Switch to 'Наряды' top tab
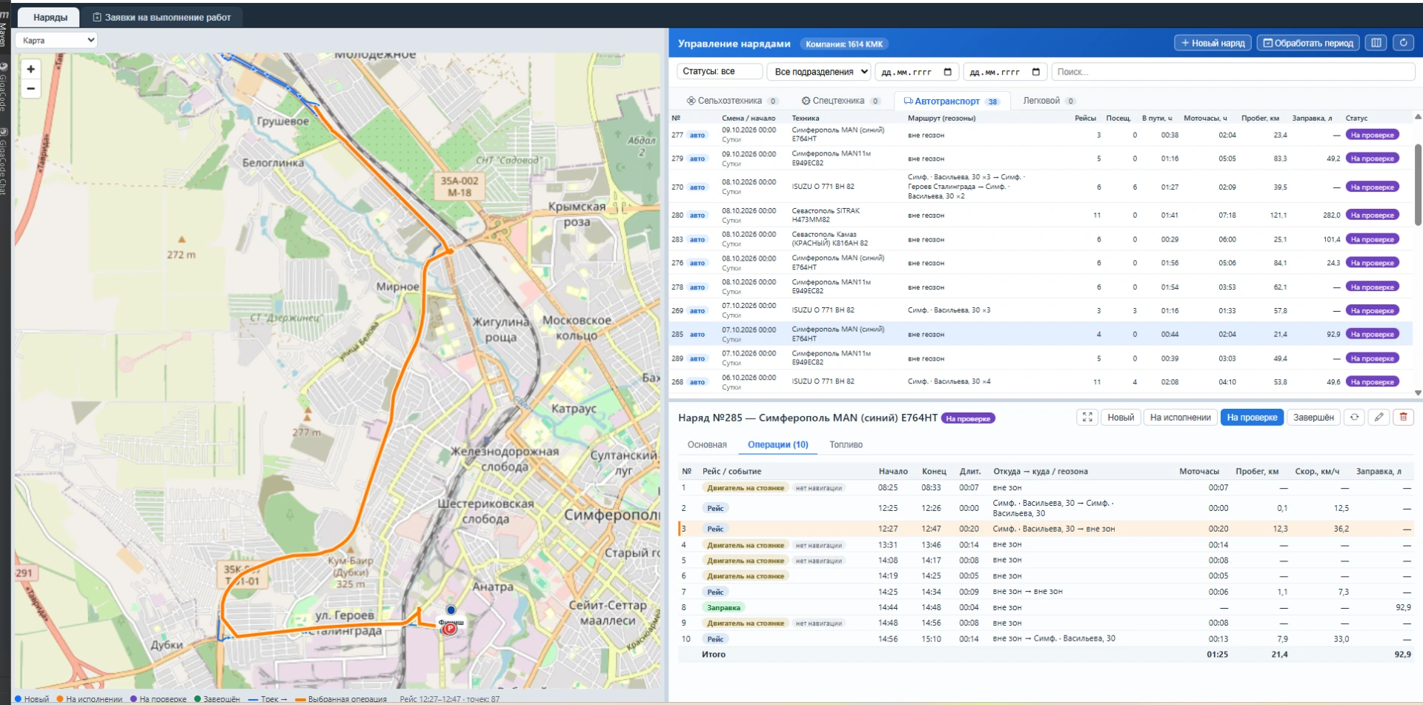Image resolution: width=1423 pixels, height=705 pixels. pos(50,17)
